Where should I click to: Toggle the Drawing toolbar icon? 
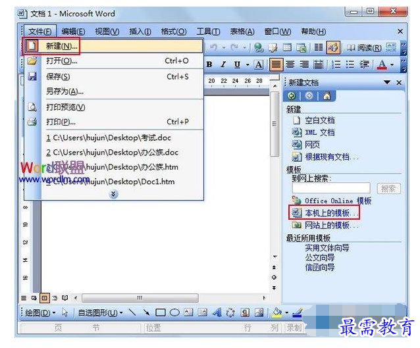tap(333, 47)
